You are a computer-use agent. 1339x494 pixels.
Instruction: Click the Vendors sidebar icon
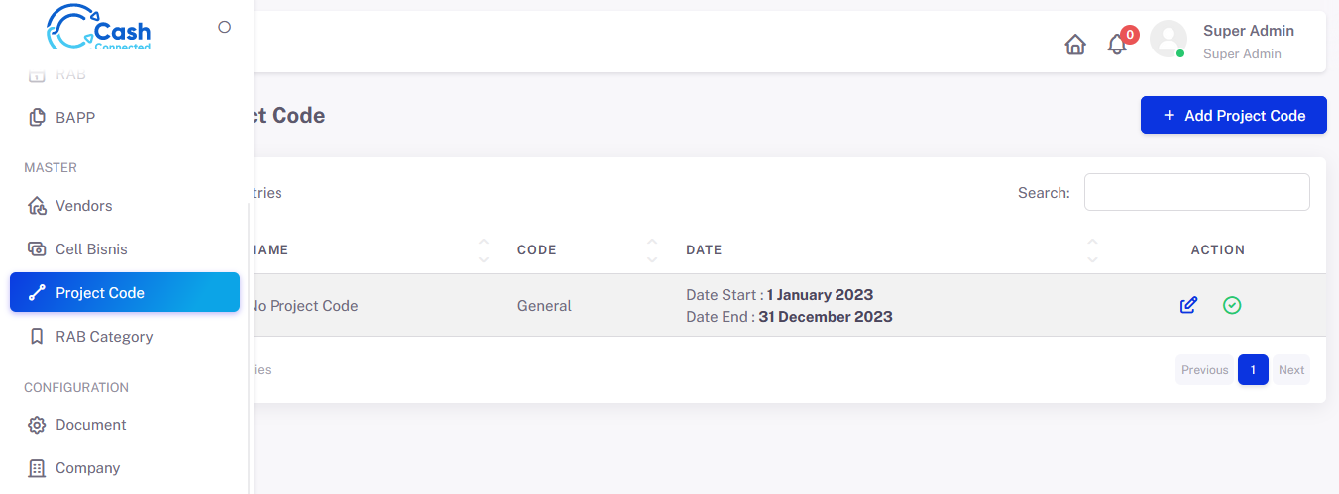37,206
